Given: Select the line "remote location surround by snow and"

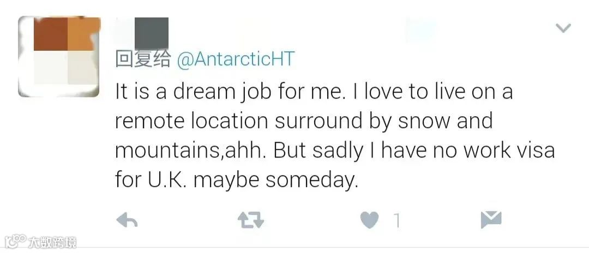Looking at the screenshot, I should point(304,121).
